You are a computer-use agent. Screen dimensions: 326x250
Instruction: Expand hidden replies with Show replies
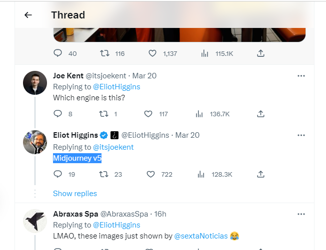coord(75,193)
